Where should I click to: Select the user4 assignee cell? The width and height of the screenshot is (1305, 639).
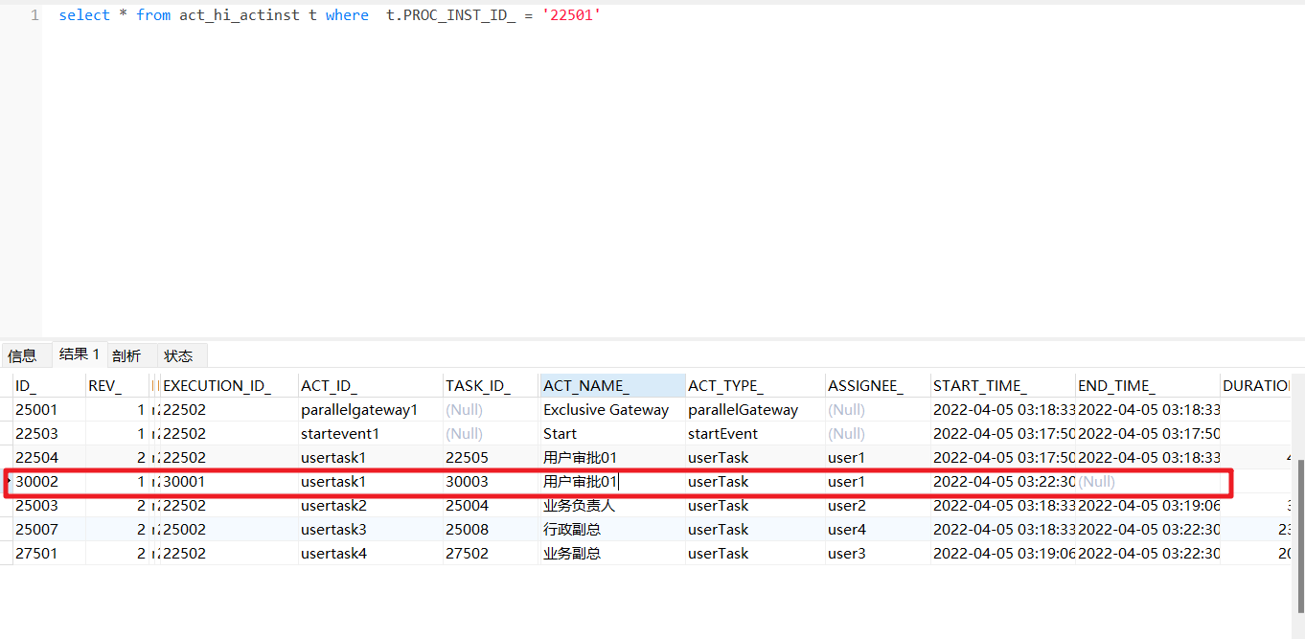click(847, 529)
